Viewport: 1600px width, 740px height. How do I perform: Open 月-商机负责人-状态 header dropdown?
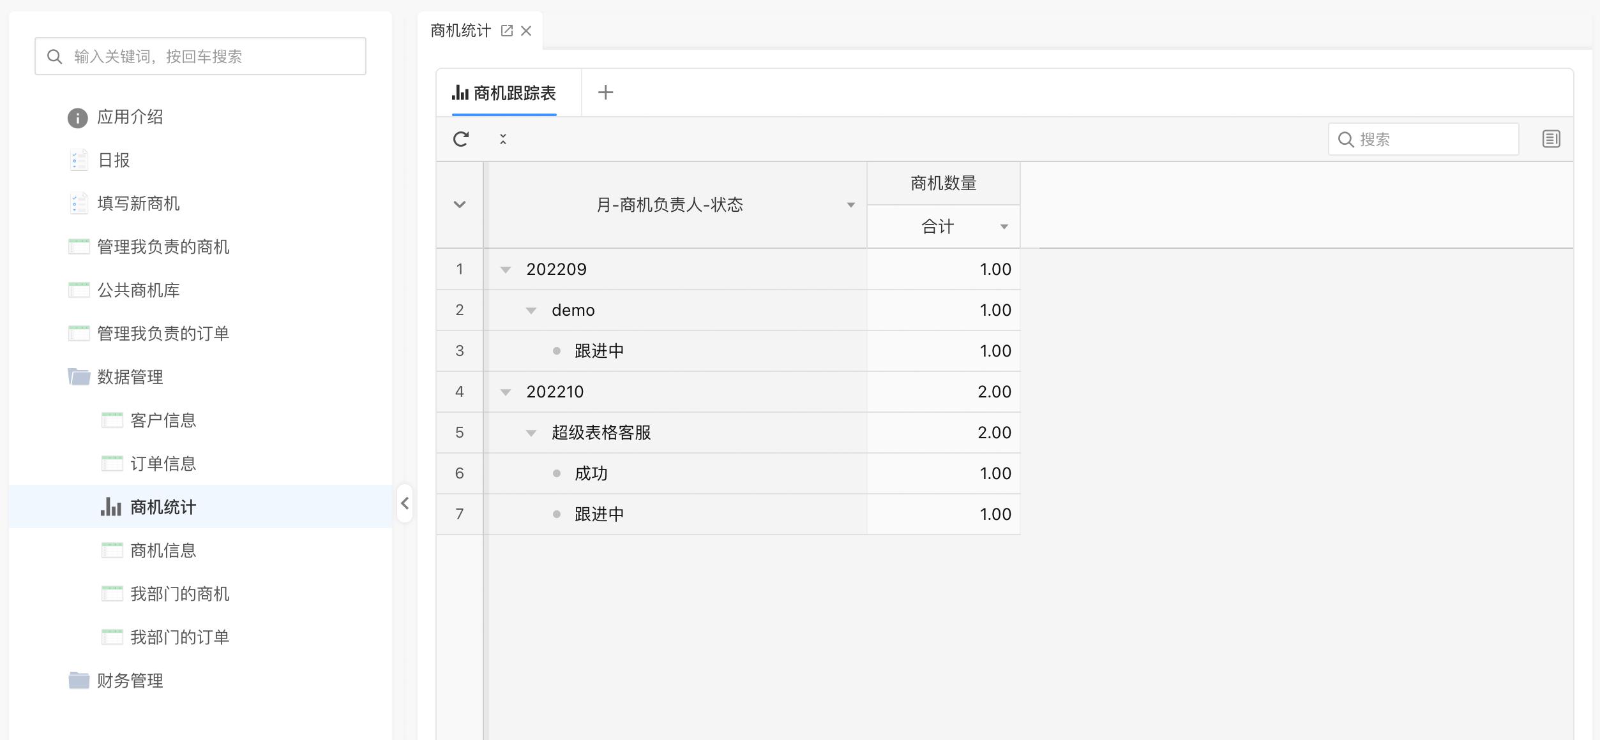point(850,205)
